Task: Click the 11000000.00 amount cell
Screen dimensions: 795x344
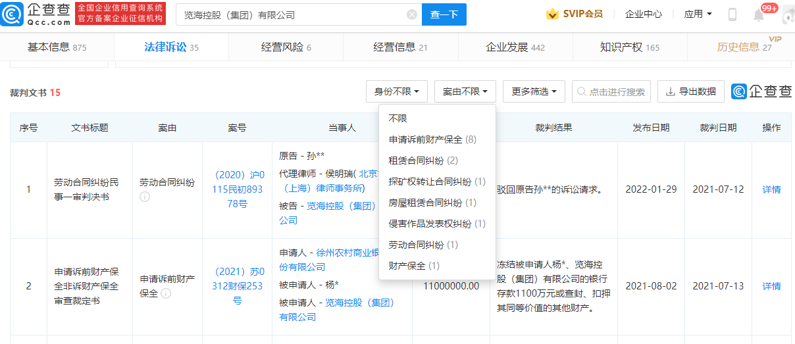Action: 451,286
